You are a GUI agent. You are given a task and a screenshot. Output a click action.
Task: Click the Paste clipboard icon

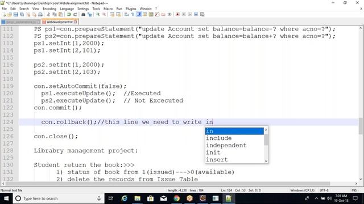[x=61, y=14]
